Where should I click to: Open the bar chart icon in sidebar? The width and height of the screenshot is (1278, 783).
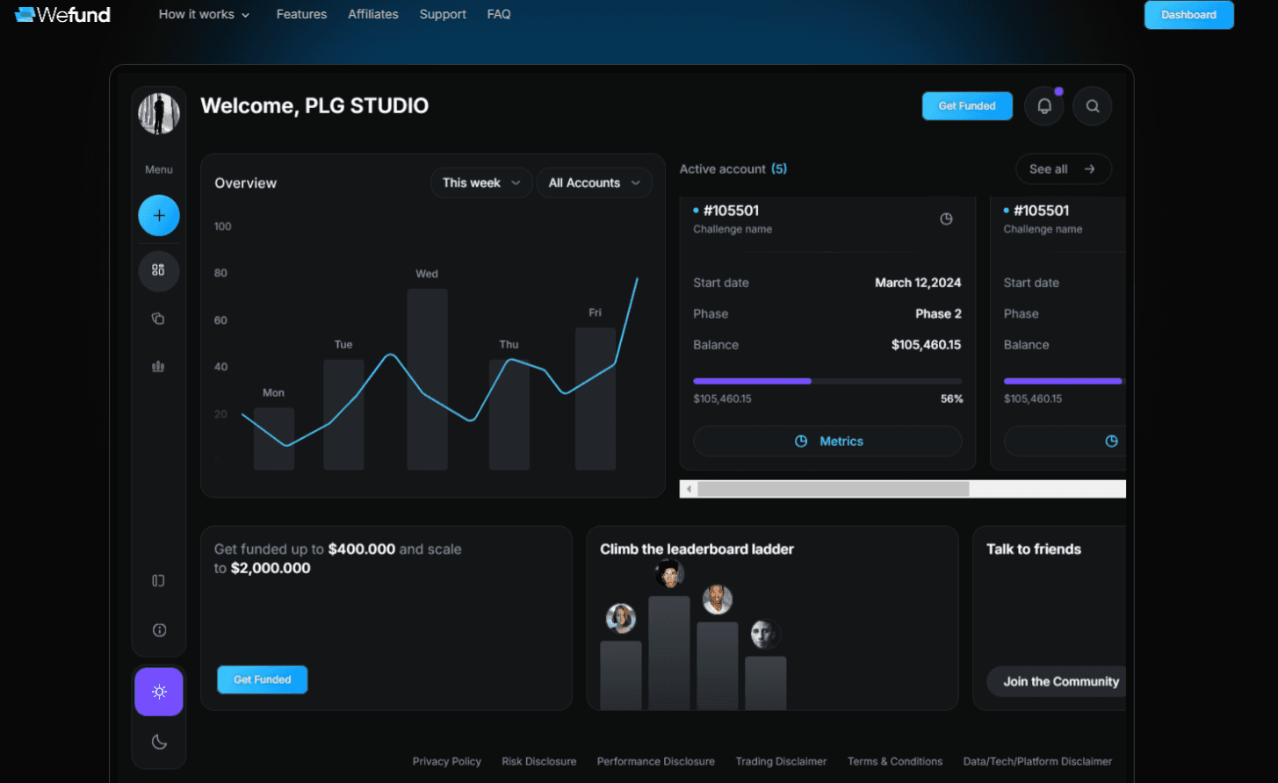pos(159,366)
